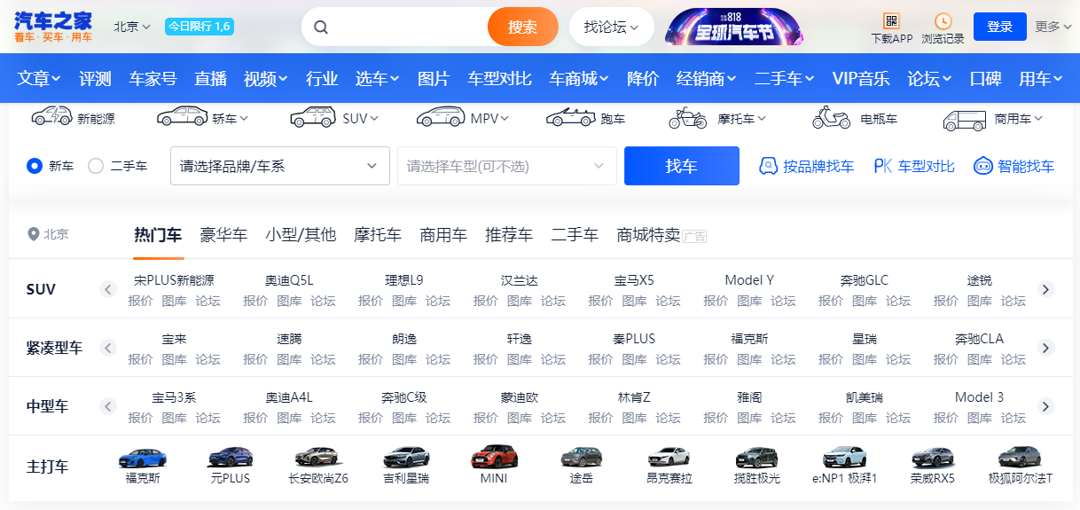Select the 跑车 convertible icon
The height and width of the screenshot is (510, 1080).
(x=570, y=117)
